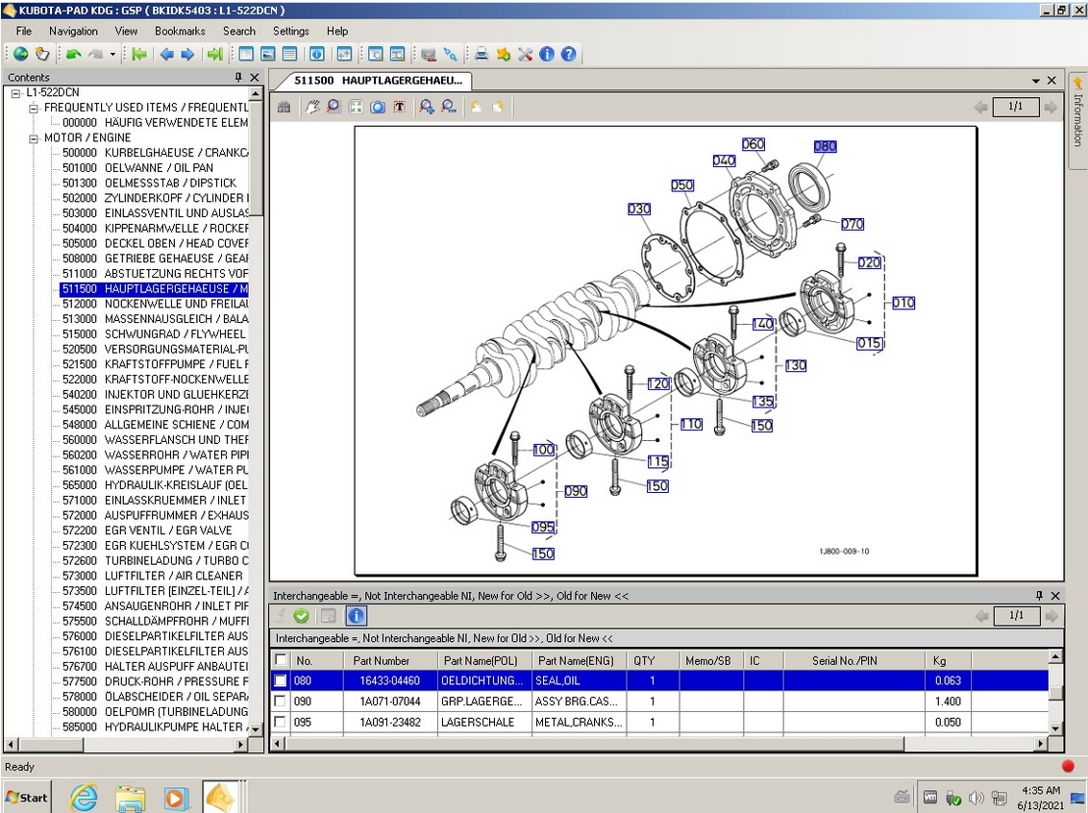Select 500000 KURBELGHAEUSE in the tree
Image resolution: width=1088 pixels, height=813 pixels.
tap(155, 153)
